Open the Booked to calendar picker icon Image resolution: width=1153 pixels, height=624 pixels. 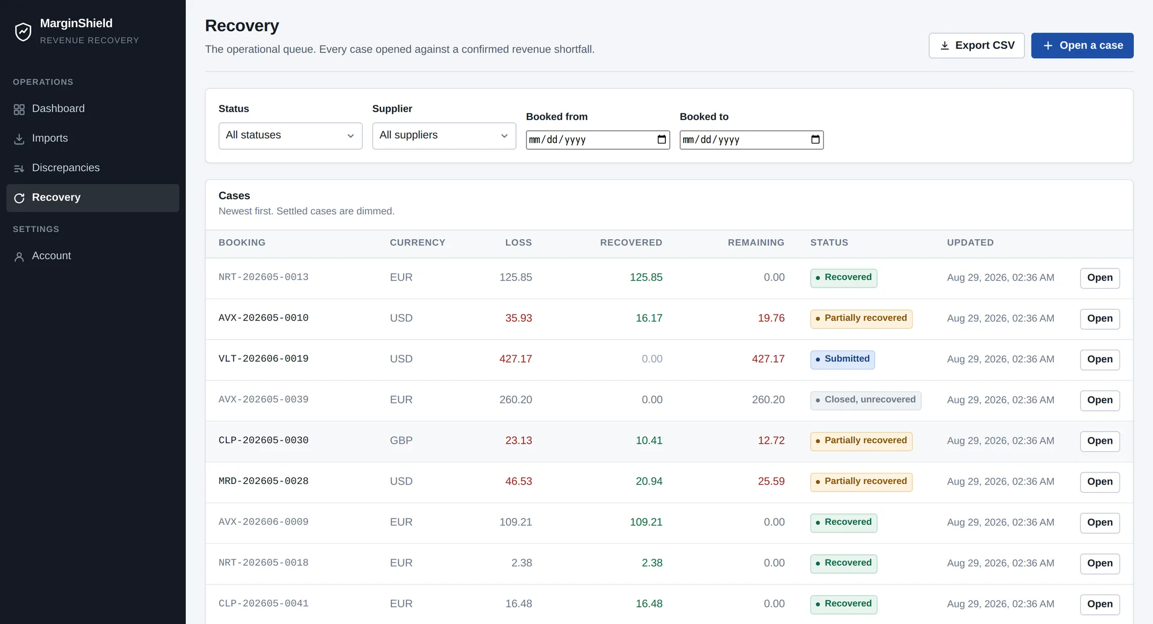click(x=815, y=139)
